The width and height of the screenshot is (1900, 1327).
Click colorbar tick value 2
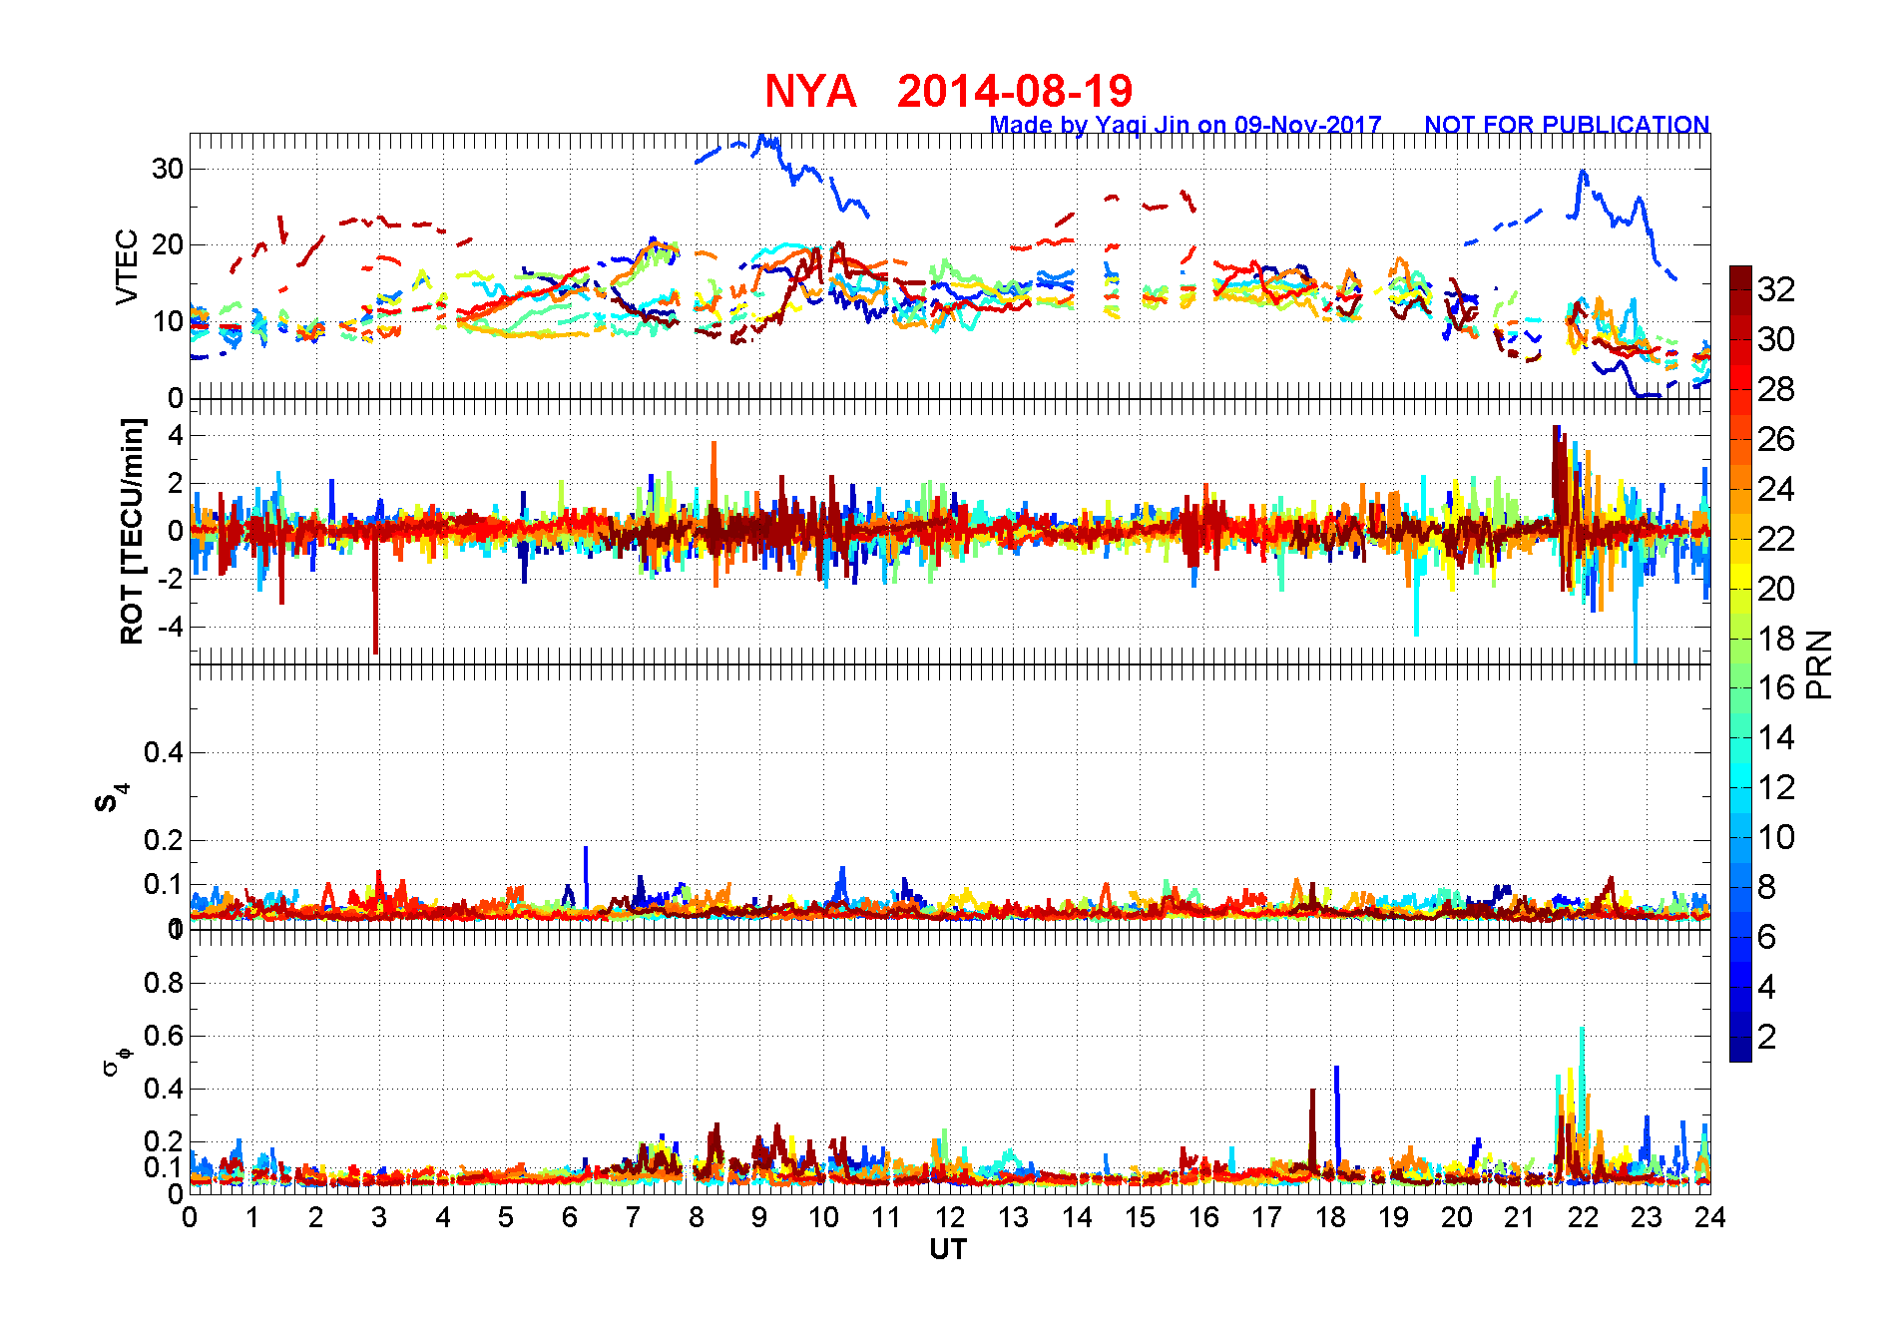[1767, 1037]
